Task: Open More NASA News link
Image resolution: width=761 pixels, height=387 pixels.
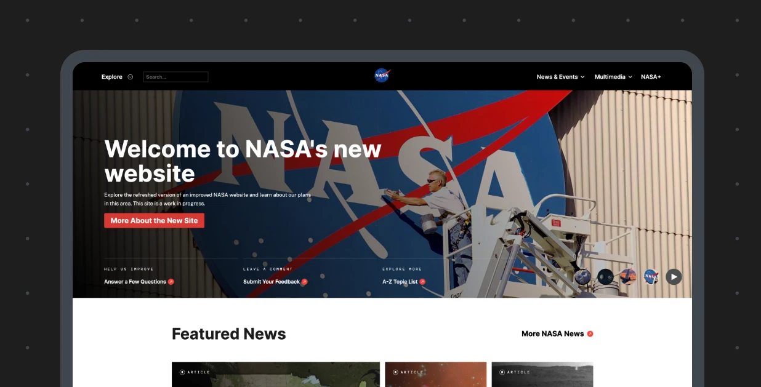Action: [x=552, y=333]
